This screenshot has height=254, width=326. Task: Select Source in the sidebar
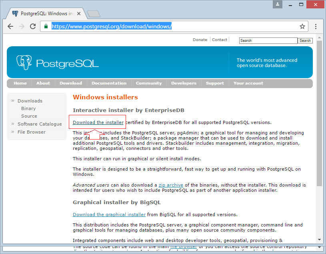tap(29, 116)
